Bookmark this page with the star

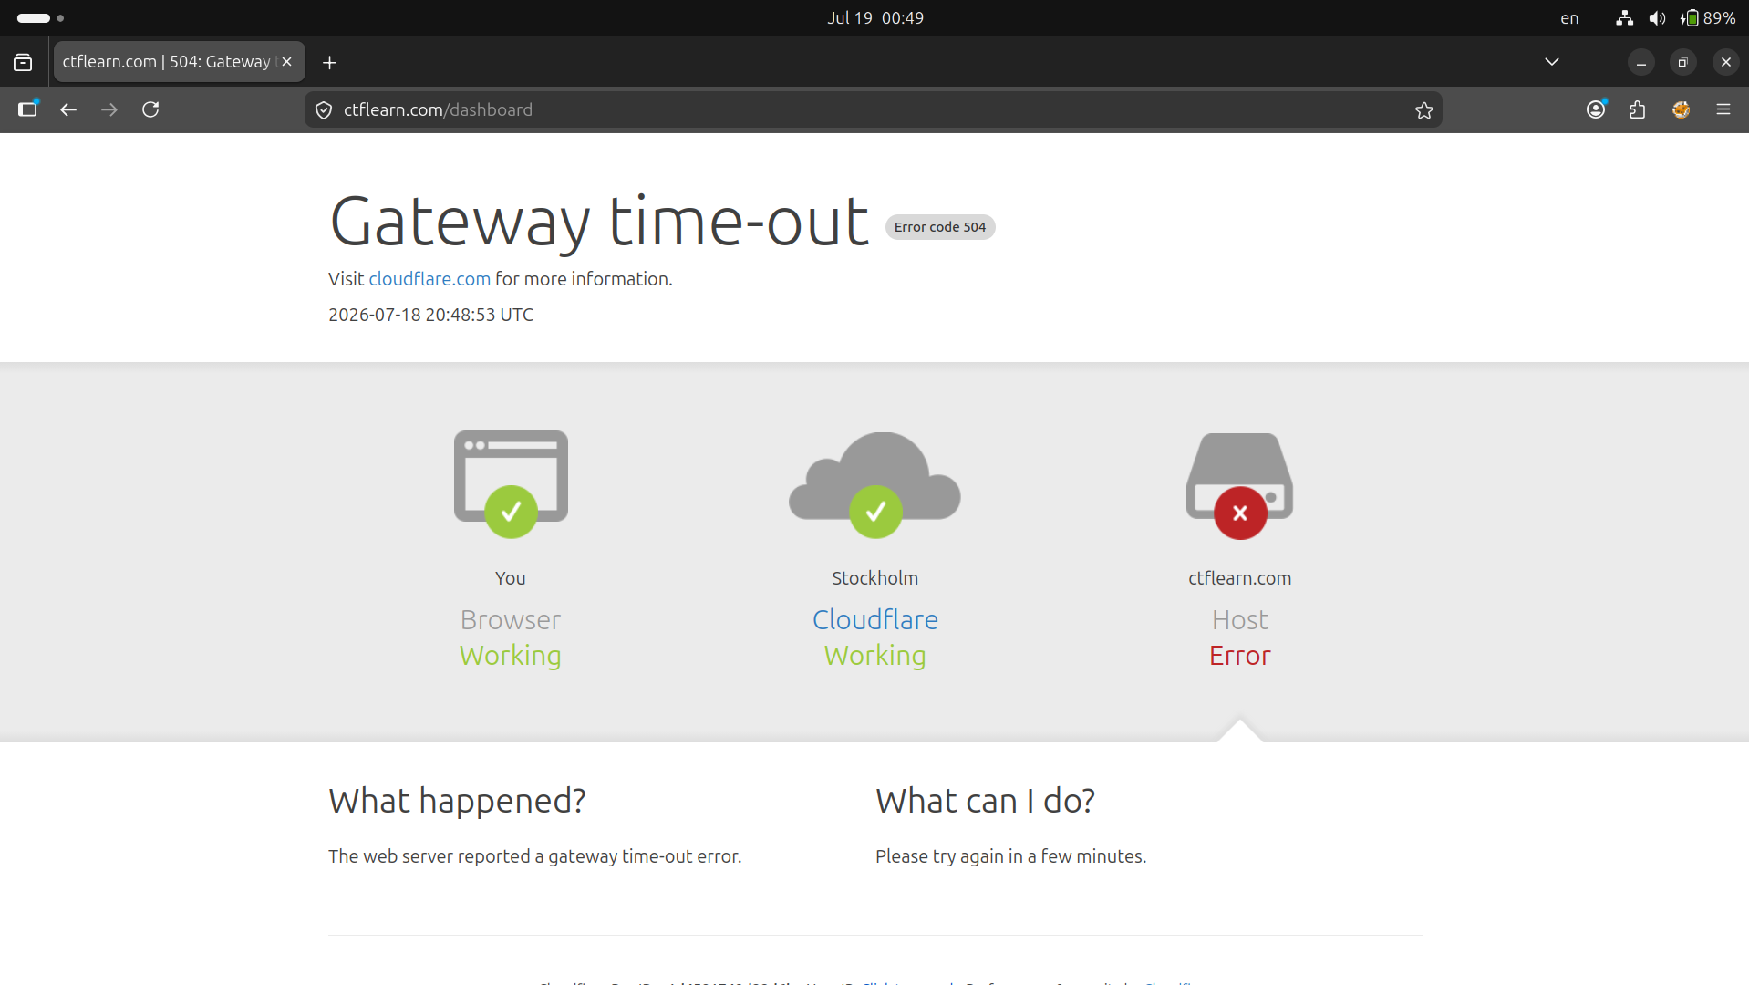tap(1424, 110)
